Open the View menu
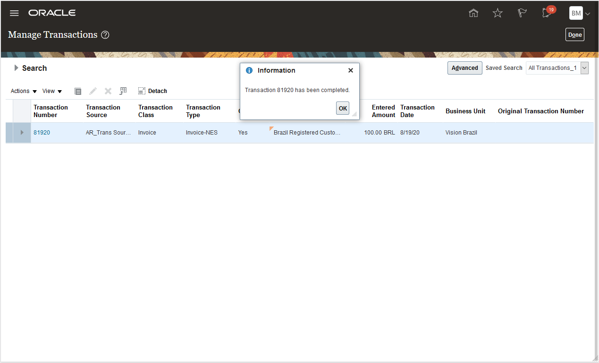599x363 pixels. (x=52, y=91)
